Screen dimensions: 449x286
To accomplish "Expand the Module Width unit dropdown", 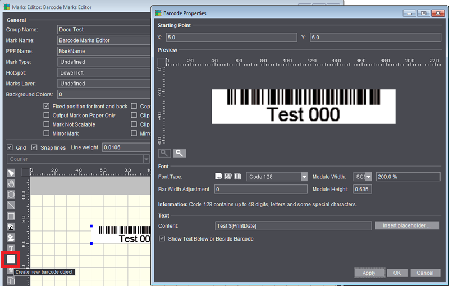I will click(368, 177).
